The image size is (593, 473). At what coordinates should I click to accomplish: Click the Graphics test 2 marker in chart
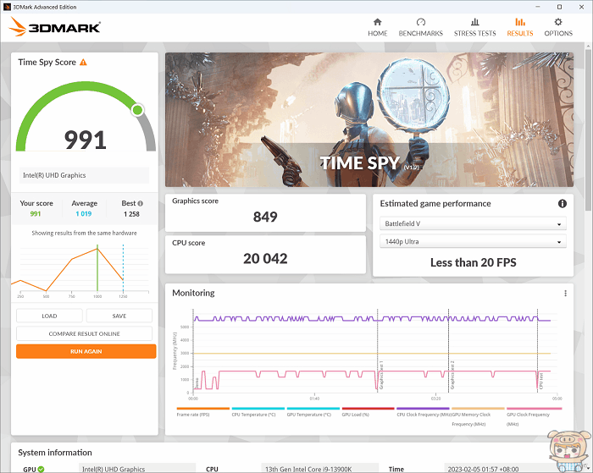point(452,375)
